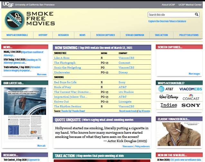Click the Sony logo

(193, 105)
